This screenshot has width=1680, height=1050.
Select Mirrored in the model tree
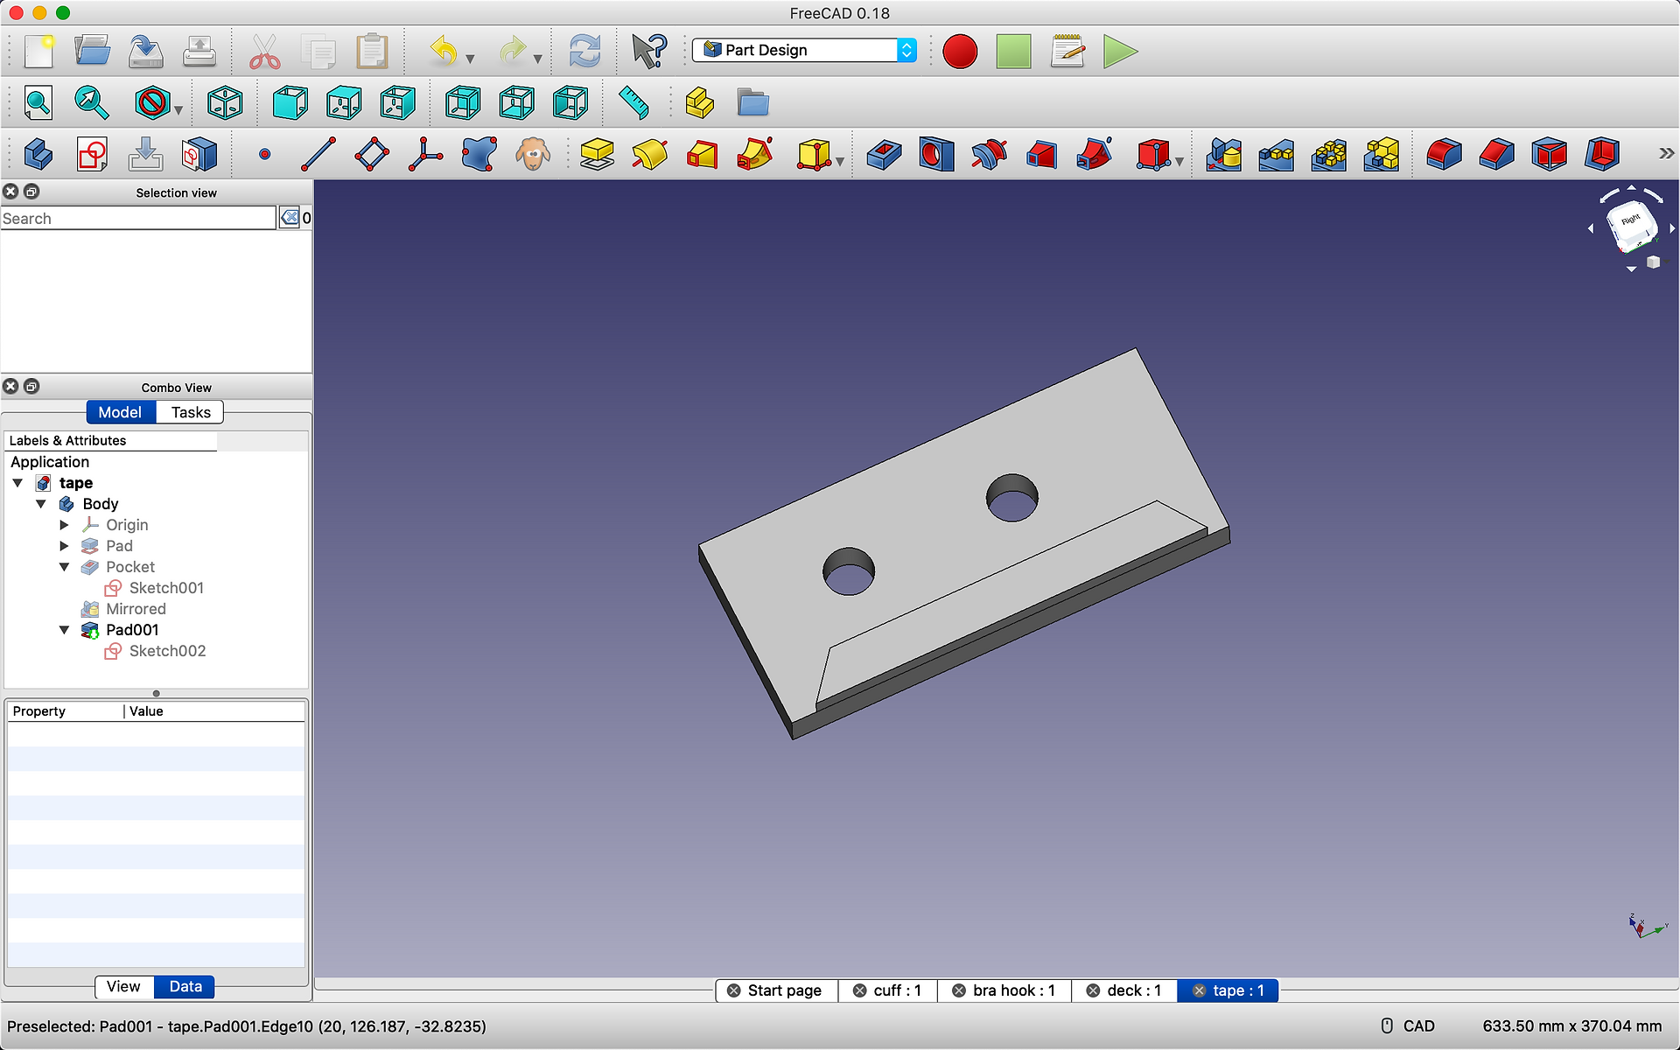click(136, 609)
